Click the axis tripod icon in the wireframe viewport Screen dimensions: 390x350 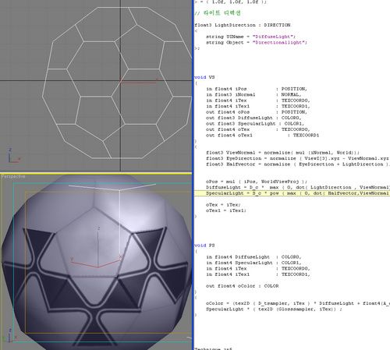pos(13,155)
